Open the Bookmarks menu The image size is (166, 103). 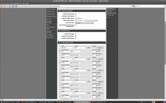pos(18,3)
